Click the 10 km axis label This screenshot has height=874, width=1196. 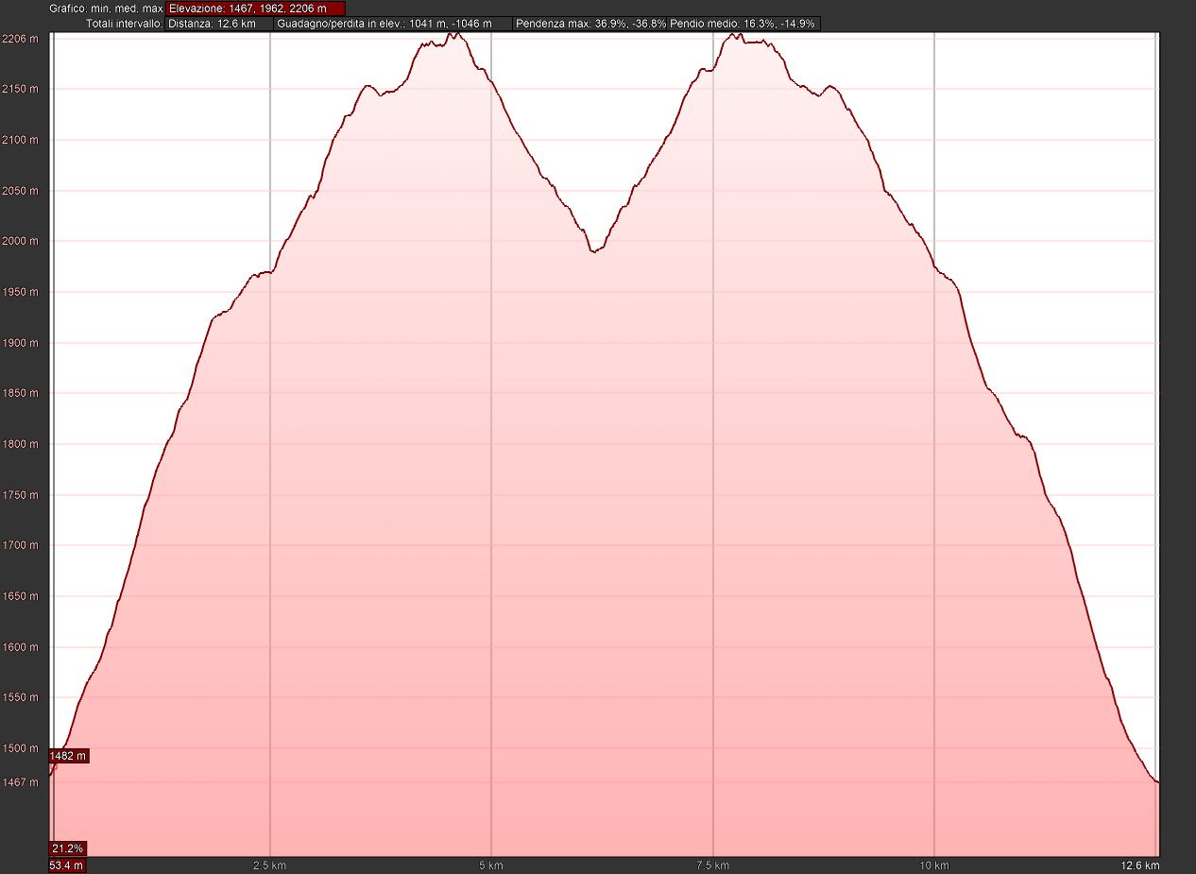933,865
